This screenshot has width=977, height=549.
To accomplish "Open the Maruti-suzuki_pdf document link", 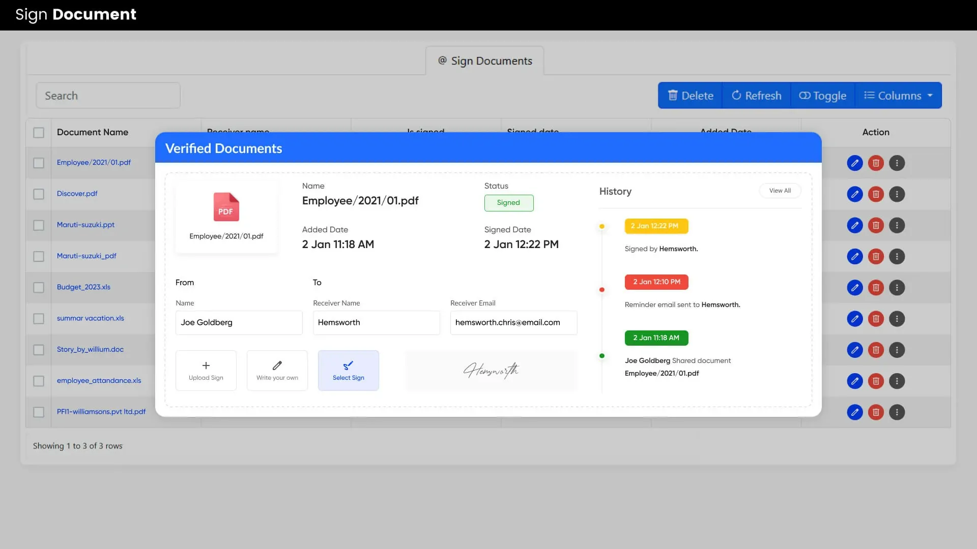I will [x=87, y=256].
